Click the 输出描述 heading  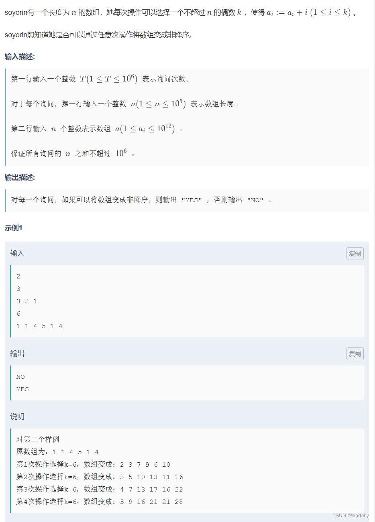(20, 177)
